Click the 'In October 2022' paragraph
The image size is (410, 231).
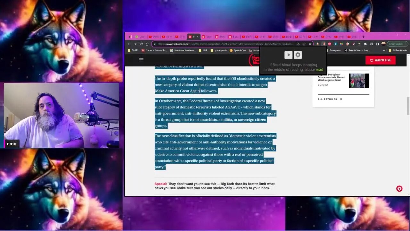click(x=215, y=113)
